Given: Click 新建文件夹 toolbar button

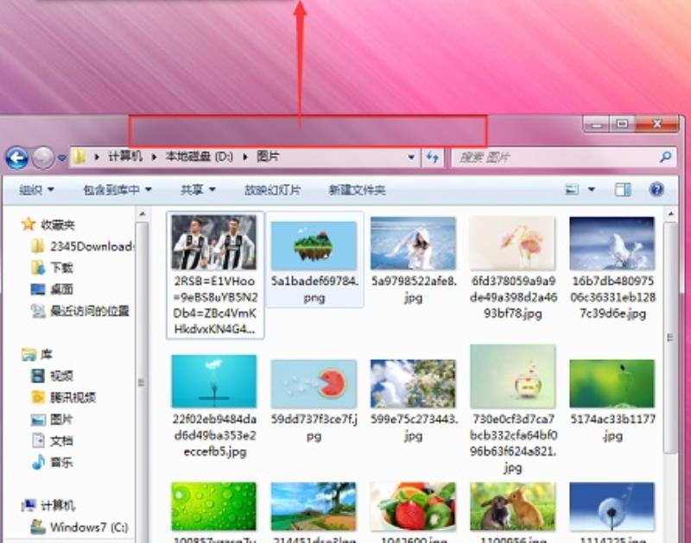Looking at the screenshot, I should coord(357,190).
